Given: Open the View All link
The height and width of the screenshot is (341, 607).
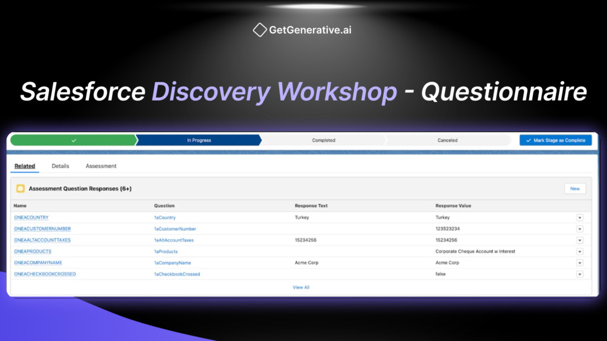Looking at the screenshot, I should [301, 287].
